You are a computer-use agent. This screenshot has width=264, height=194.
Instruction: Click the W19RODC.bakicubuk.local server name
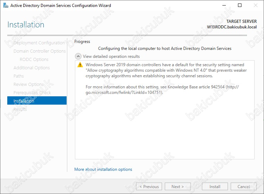pos(232,27)
